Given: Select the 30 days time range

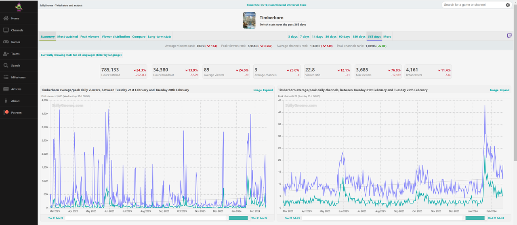Looking at the screenshot, I should pos(331,37).
